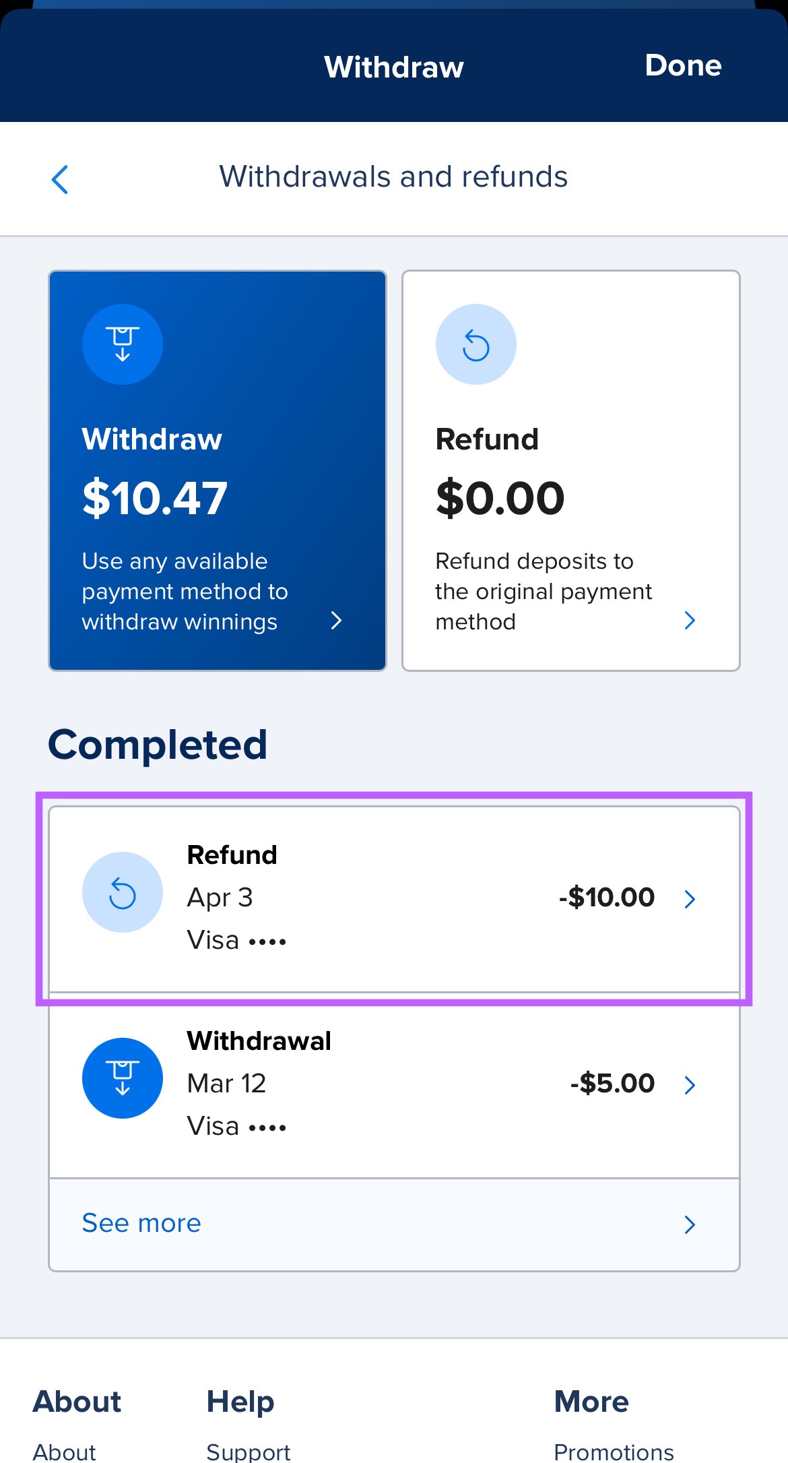Select the chevron on the Withdraw $10.47 card
Screen dimensions: 788x1463
click(337, 621)
